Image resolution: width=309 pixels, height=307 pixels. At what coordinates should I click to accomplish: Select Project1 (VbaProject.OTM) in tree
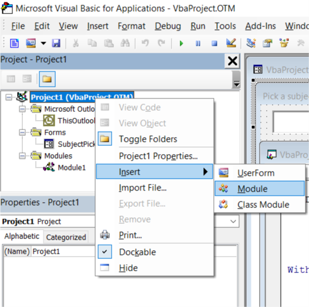82,97
